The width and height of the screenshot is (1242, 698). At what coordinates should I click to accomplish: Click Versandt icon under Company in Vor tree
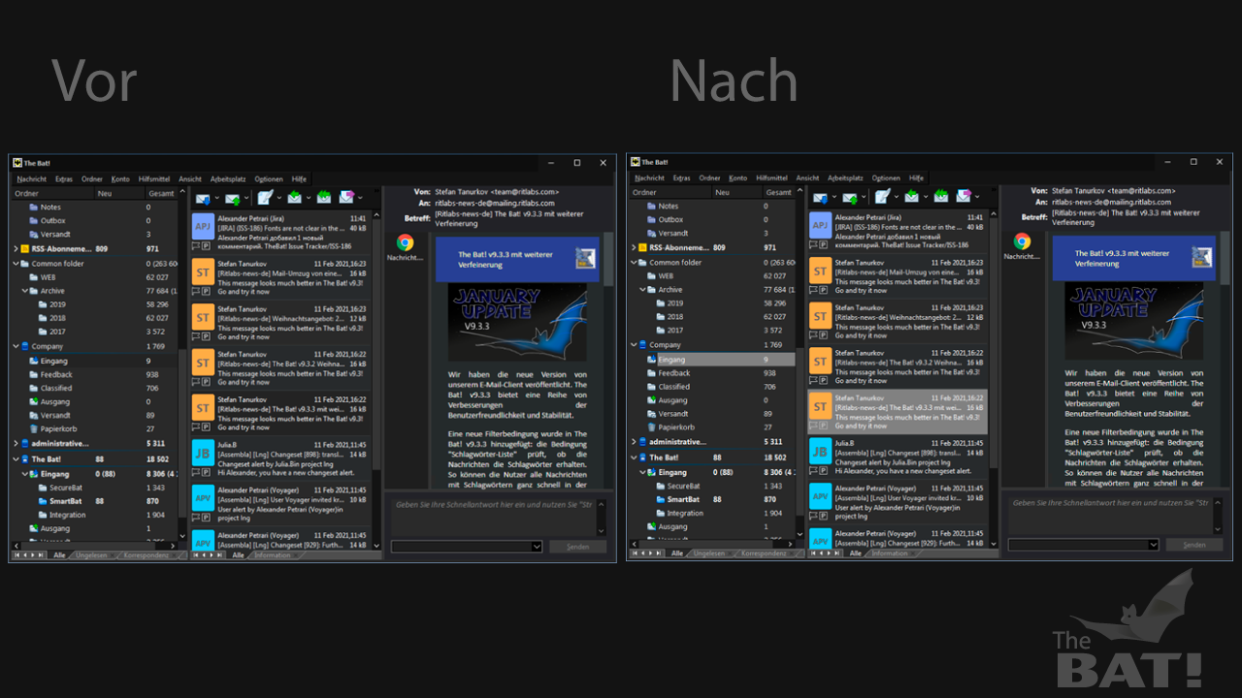click(x=33, y=415)
